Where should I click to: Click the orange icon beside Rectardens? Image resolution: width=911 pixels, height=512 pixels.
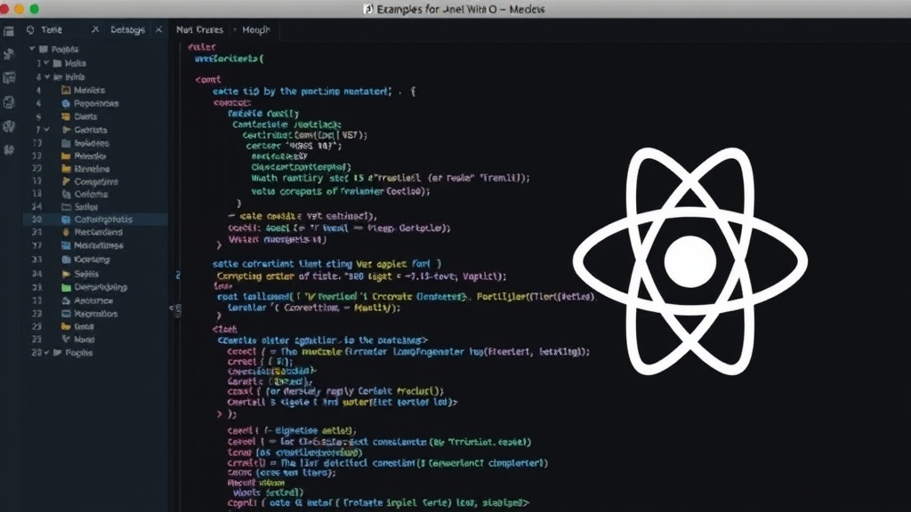click(x=66, y=232)
